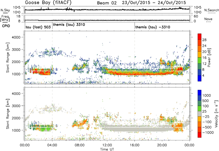Select the themis (tau) 3310 label
This screenshot has height=151, width=219.
[x=69, y=25]
